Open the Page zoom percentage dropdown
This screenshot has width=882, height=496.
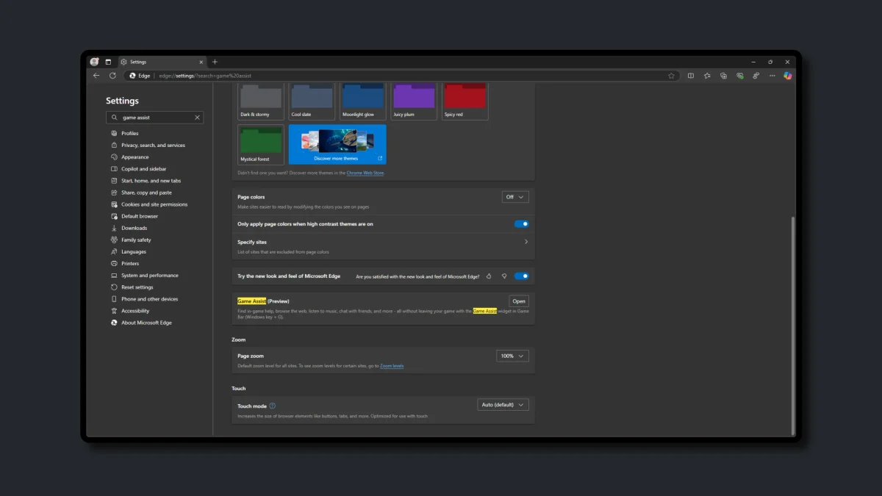click(x=512, y=356)
